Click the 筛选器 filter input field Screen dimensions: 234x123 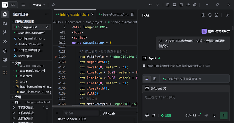click(x=81, y=113)
